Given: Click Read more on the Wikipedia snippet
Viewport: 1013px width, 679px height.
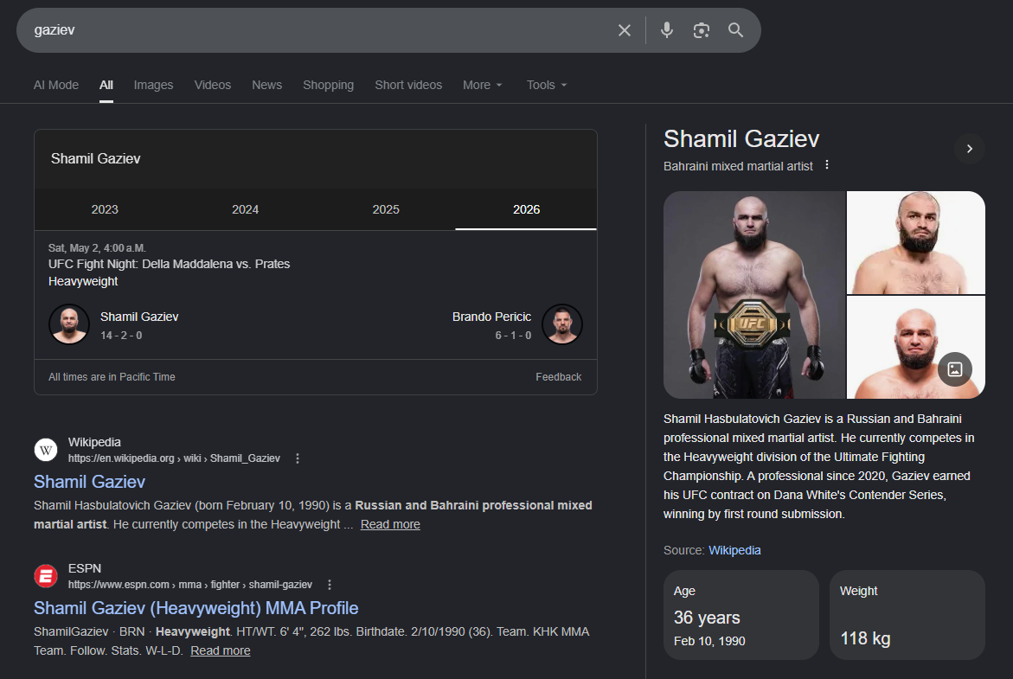Looking at the screenshot, I should [390, 524].
